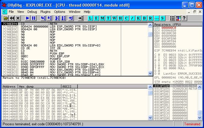The height and width of the screenshot is (128, 204).
Task: Show Threads with T button
Action: pyautogui.click(x=108, y=18)
